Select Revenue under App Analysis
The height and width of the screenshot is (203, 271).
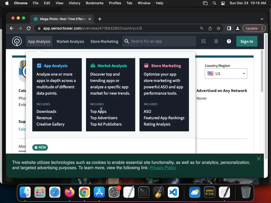[44, 118]
